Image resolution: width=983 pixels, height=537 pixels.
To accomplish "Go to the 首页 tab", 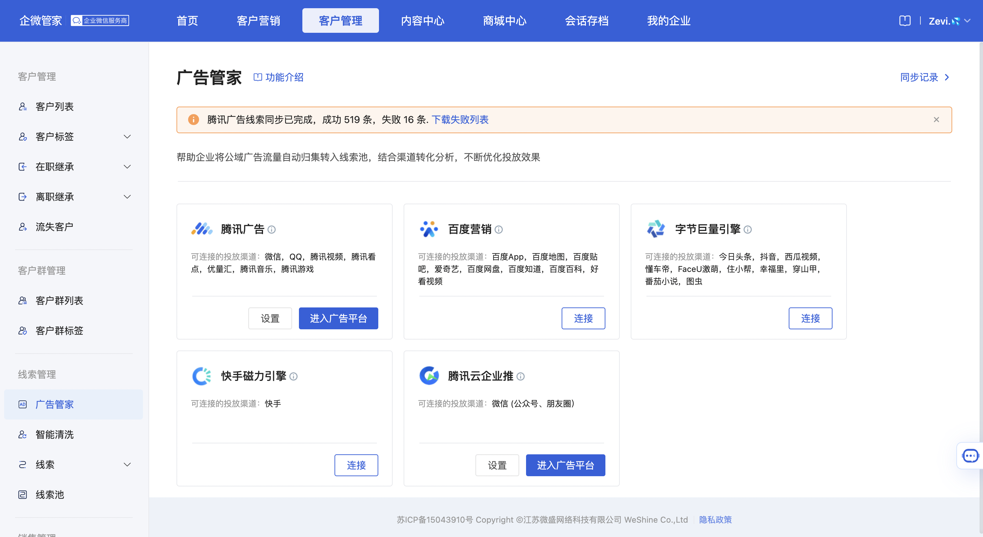I will 187,20.
